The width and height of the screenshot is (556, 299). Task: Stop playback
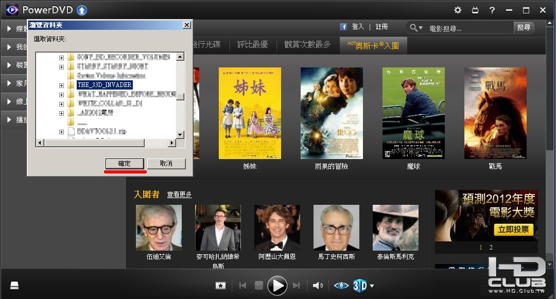(x=259, y=286)
